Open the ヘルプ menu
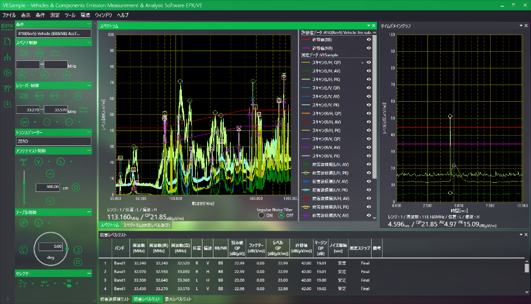Viewport: 531px width, 304px height. 123,15
